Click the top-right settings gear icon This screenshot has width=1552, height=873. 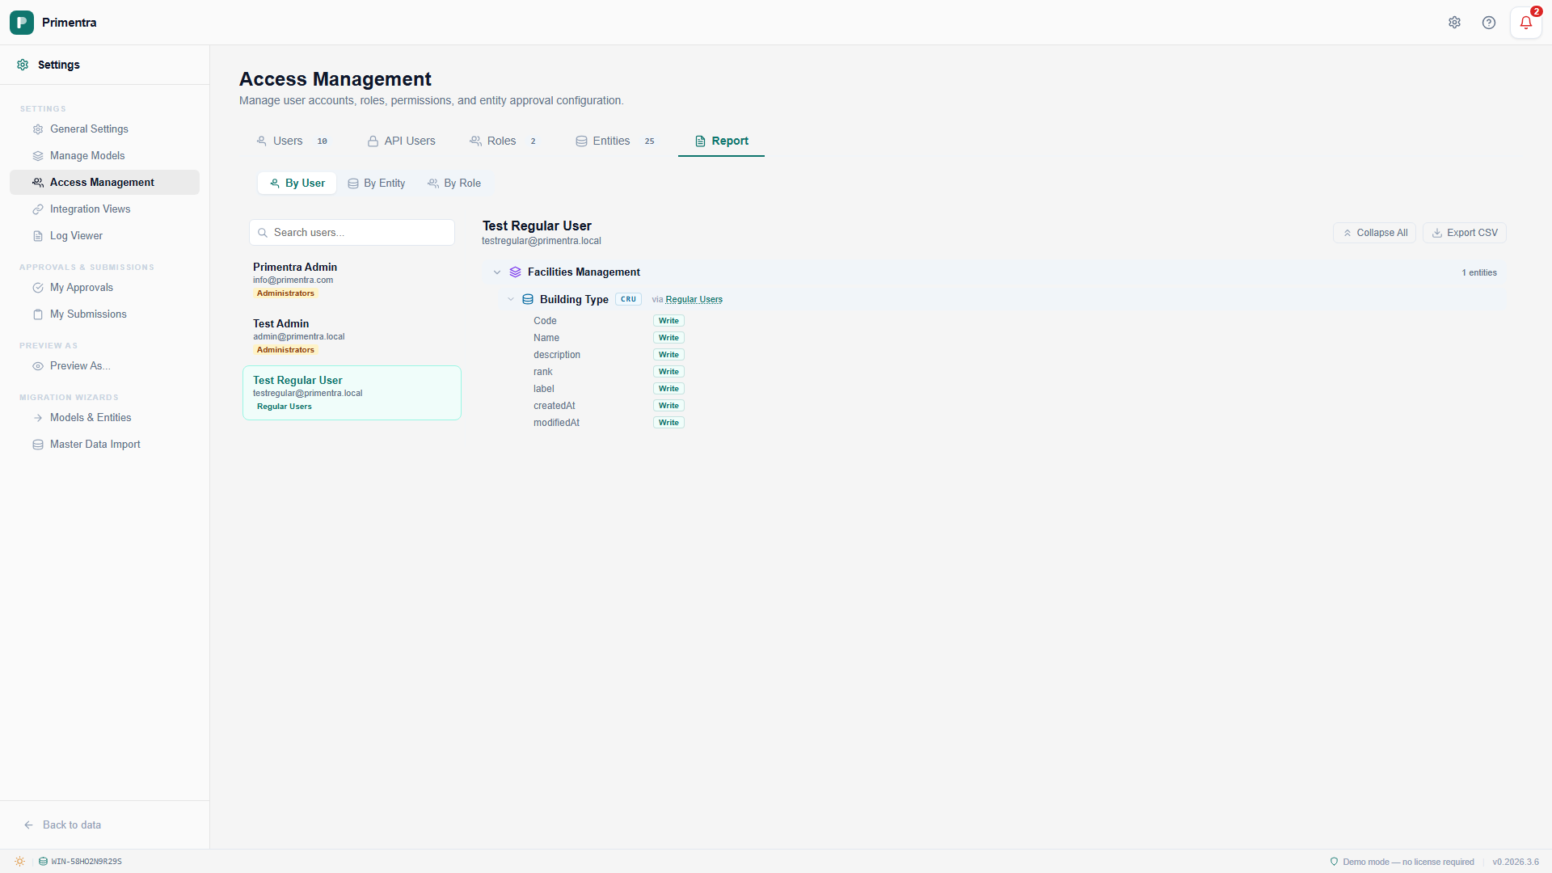pyautogui.click(x=1454, y=23)
